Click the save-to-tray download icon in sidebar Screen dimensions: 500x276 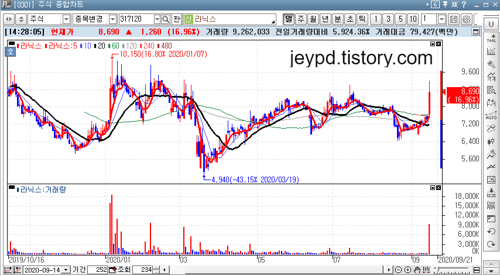pyautogui.click(x=491, y=193)
